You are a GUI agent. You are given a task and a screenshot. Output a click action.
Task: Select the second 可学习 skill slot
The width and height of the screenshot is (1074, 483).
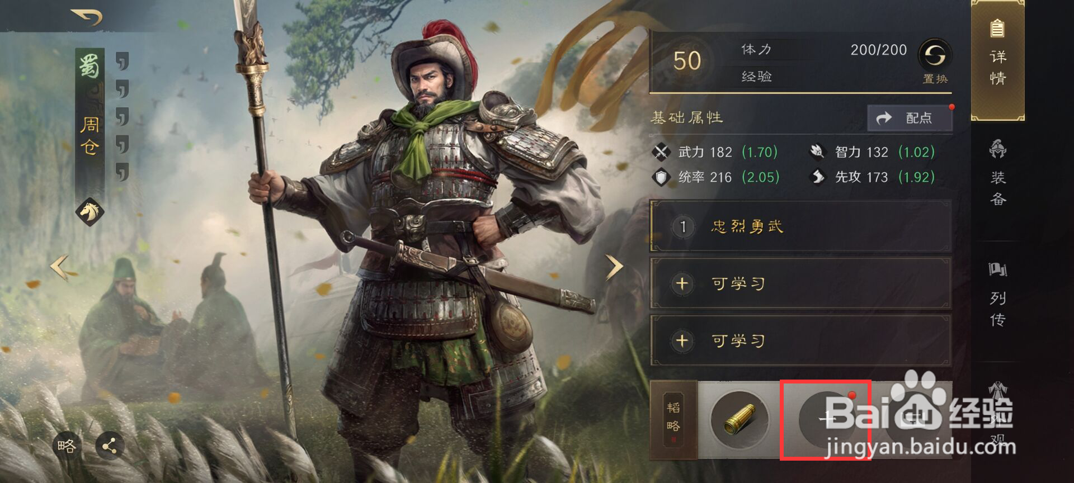(800, 340)
